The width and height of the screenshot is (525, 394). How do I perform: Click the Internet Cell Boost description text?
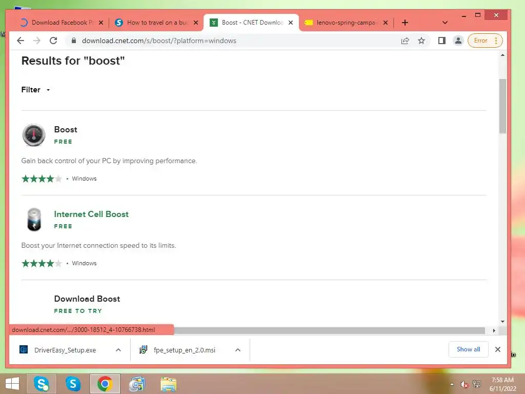pos(98,246)
